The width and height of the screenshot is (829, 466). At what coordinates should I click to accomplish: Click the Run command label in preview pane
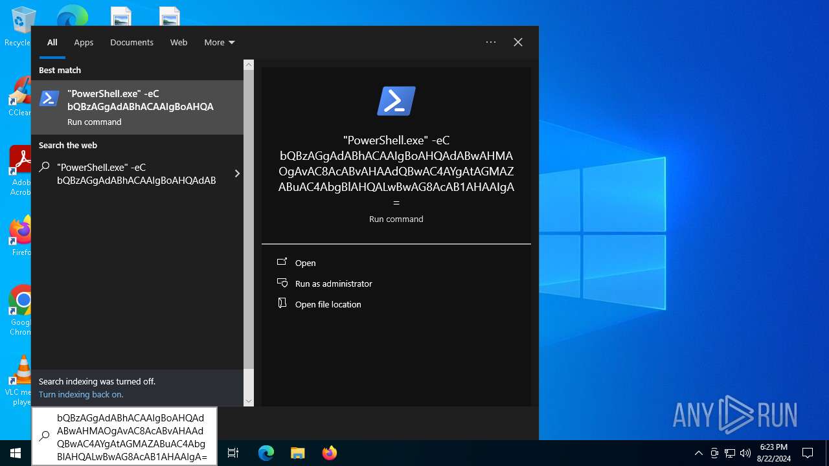[396, 219]
